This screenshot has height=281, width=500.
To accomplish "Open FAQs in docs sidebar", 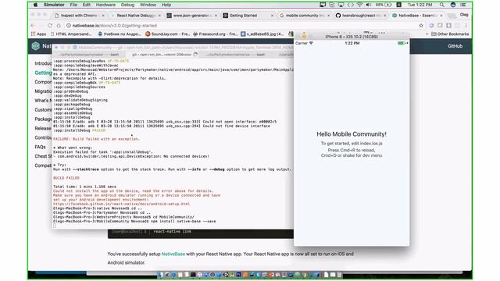I will coord(40,147).
